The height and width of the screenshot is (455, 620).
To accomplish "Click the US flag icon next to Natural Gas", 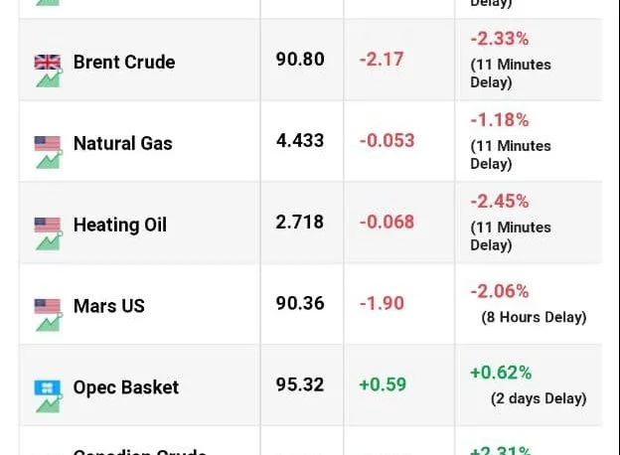I will coord(48,143).
